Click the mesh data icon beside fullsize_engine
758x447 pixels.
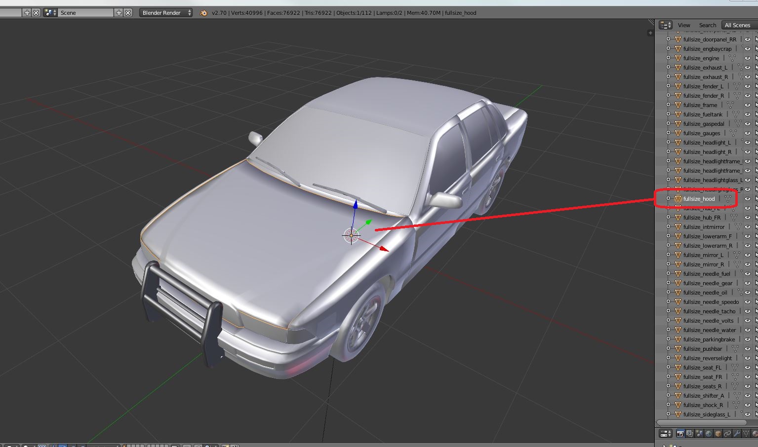(x=732, y=58)
